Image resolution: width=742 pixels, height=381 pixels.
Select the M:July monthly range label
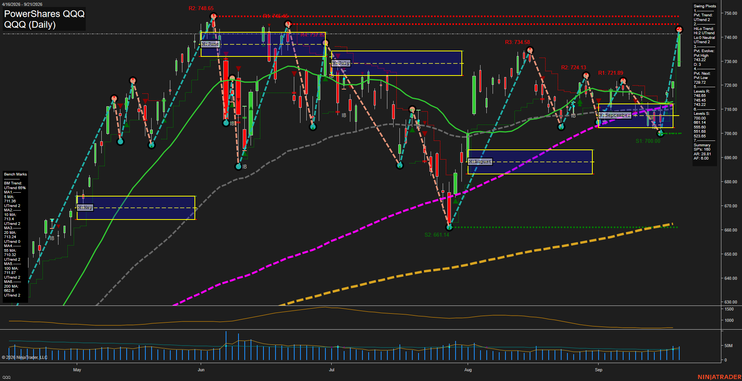click(341, 63)
